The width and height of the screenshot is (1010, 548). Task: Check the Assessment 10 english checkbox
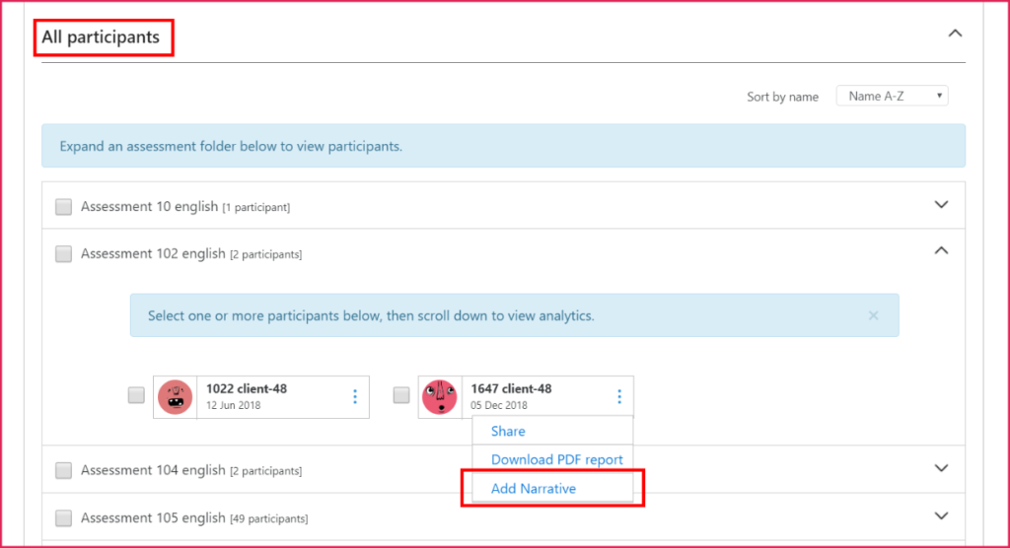tap(64, 207)
